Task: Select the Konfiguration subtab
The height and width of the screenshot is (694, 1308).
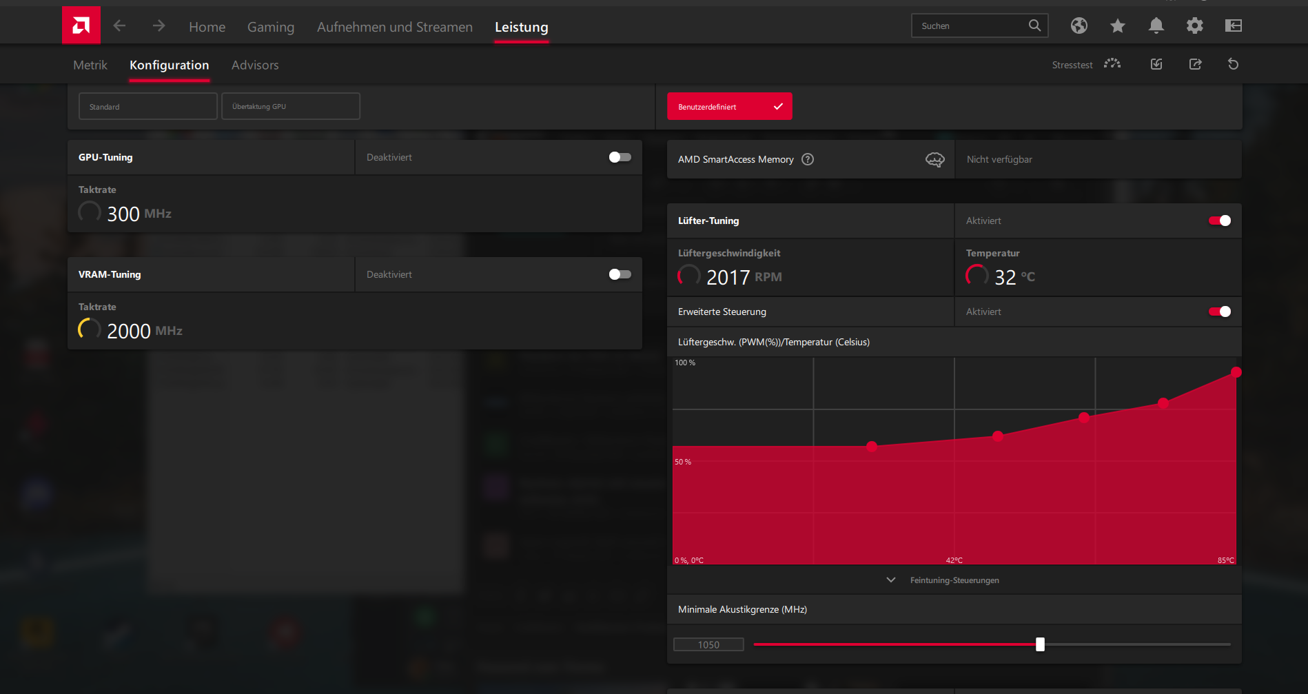Action: pos(170,65)
